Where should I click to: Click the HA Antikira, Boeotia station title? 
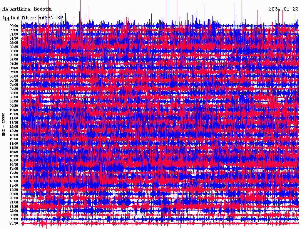pos(27,9)
